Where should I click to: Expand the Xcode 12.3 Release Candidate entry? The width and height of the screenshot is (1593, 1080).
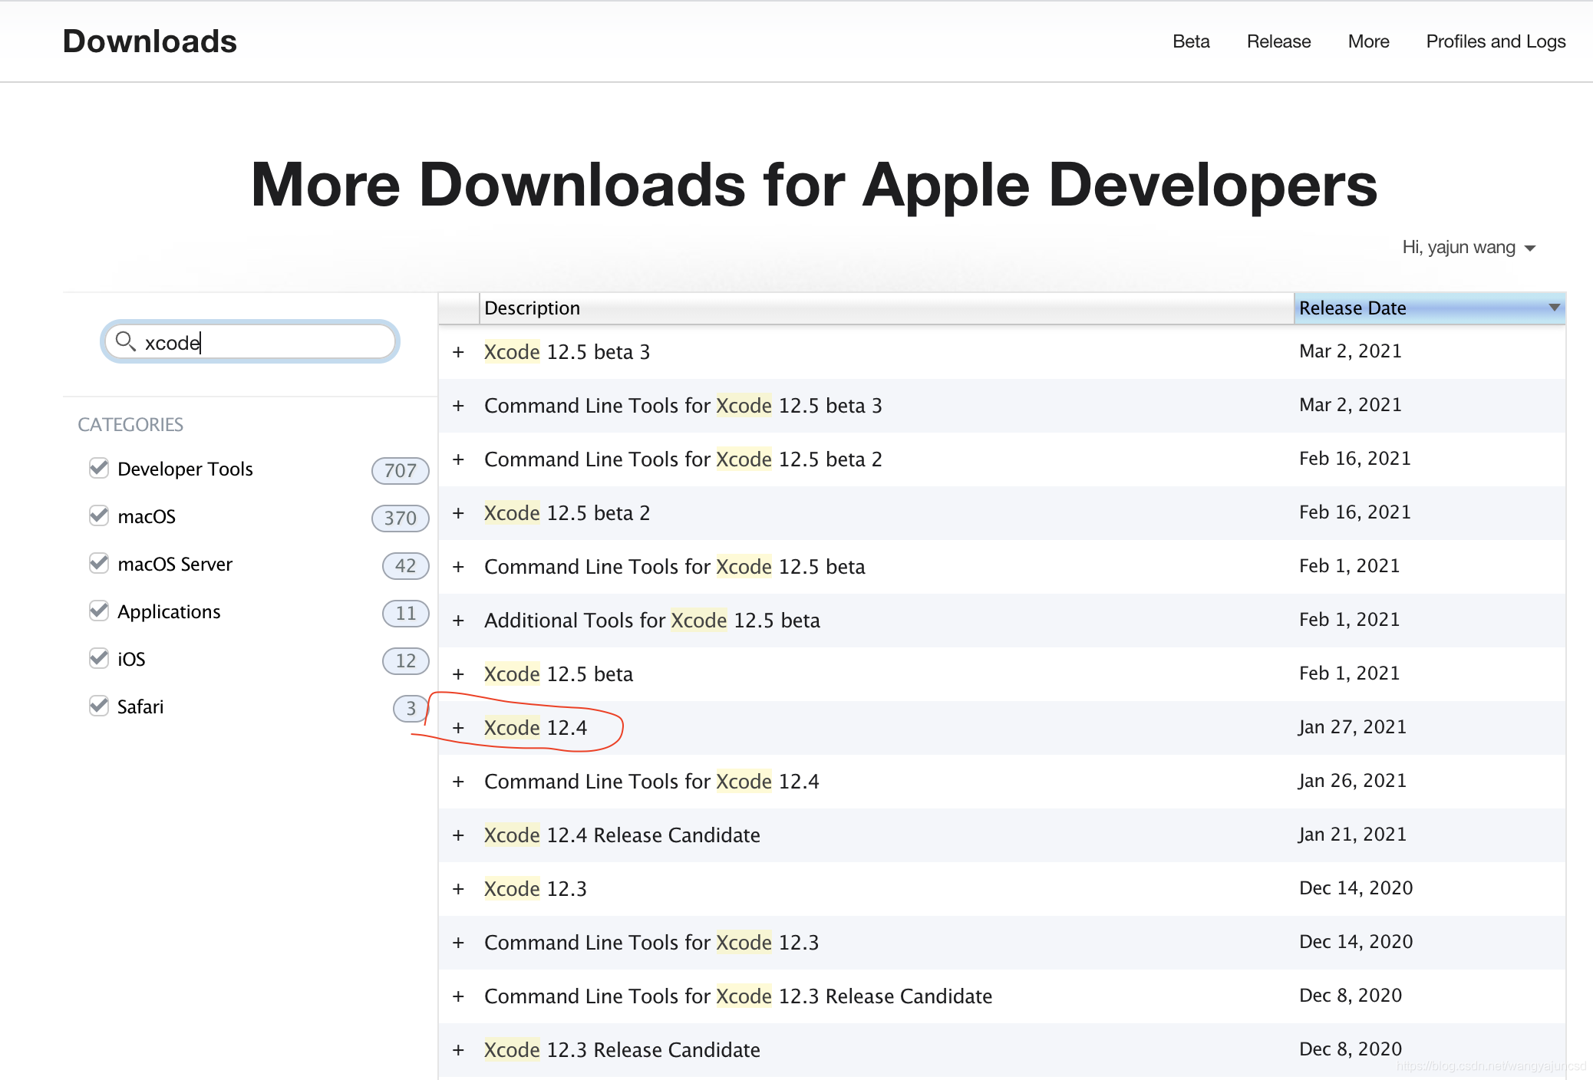point(458,1049)
